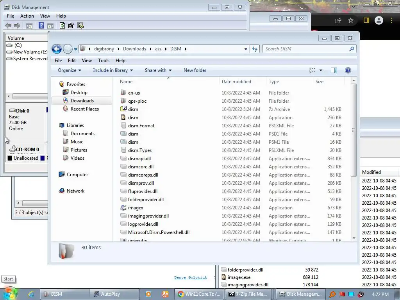This screenshot has height=300, width=400.
Task: Select Documents library
Action: click(x=82, y=134)
